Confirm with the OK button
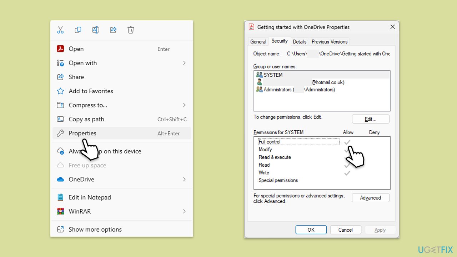Image resolution: width=457 pixels, height=257 pixels. tap(311, 230)
